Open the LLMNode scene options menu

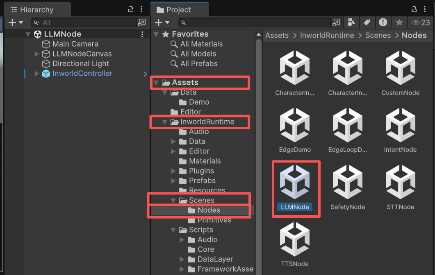click(x=142, y=34)
